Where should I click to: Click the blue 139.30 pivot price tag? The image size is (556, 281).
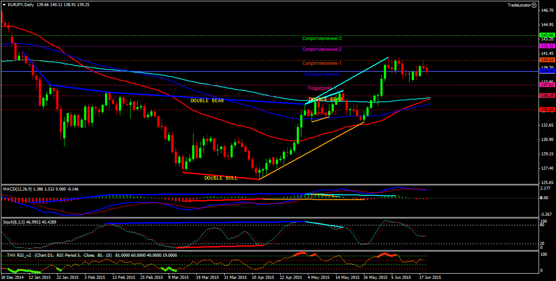click(x=547, y=70)
